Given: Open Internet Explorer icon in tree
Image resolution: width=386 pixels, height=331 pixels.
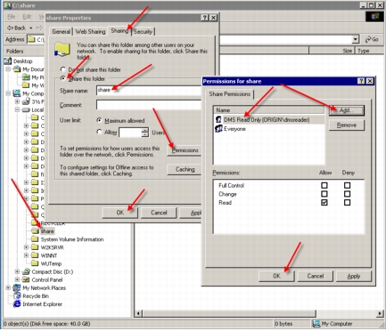Looking at the screenshot, I should tap(17, 304).
